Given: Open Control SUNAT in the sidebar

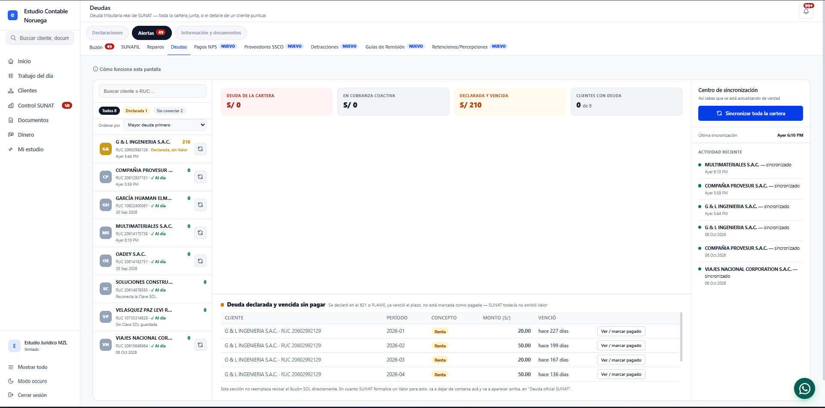Looking at the screenshot, I should (40, 106).
